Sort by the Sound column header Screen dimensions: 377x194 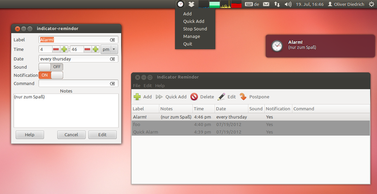pyautogui.click(x=256, y=109)
